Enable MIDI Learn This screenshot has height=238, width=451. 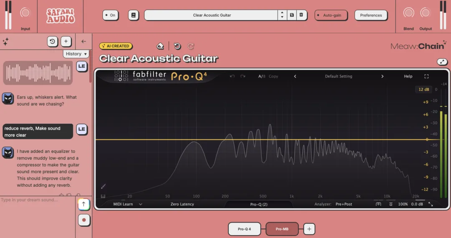123,204
